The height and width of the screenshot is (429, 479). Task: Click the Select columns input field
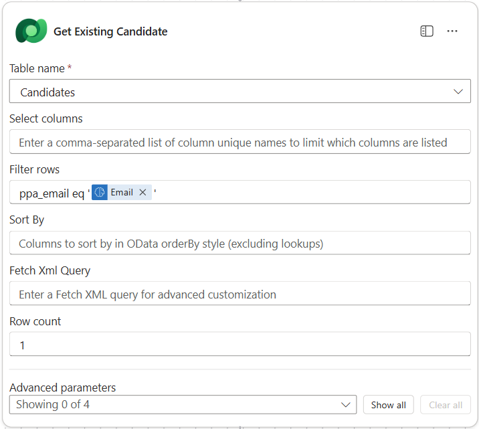239,142
